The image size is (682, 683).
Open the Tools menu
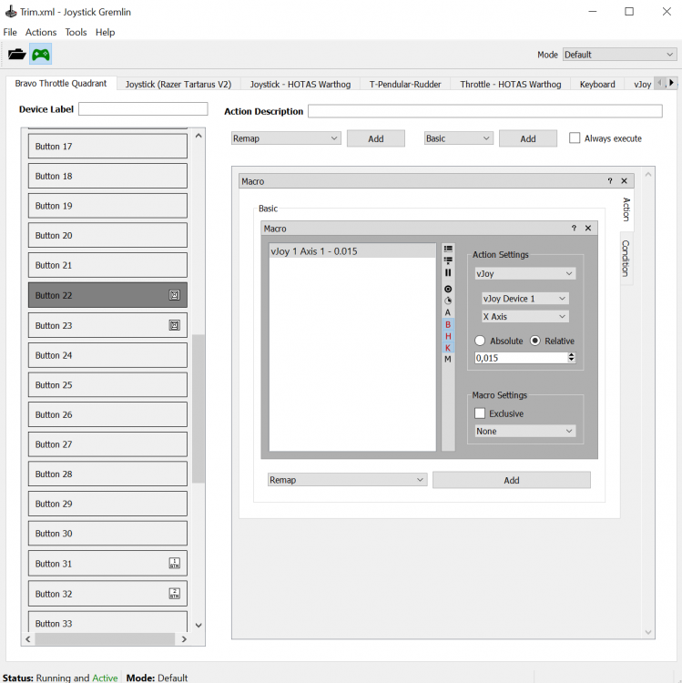click(76, 32)
